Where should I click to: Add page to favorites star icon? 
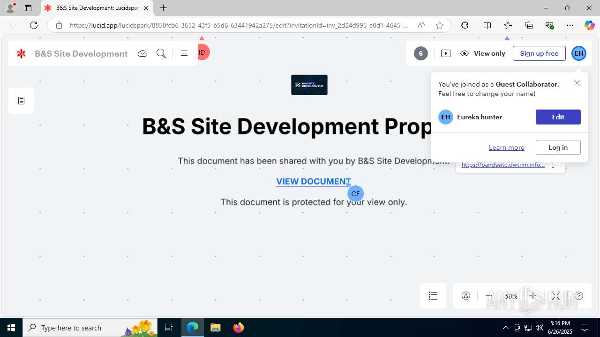pyautogui.click(x=440, y=25)
